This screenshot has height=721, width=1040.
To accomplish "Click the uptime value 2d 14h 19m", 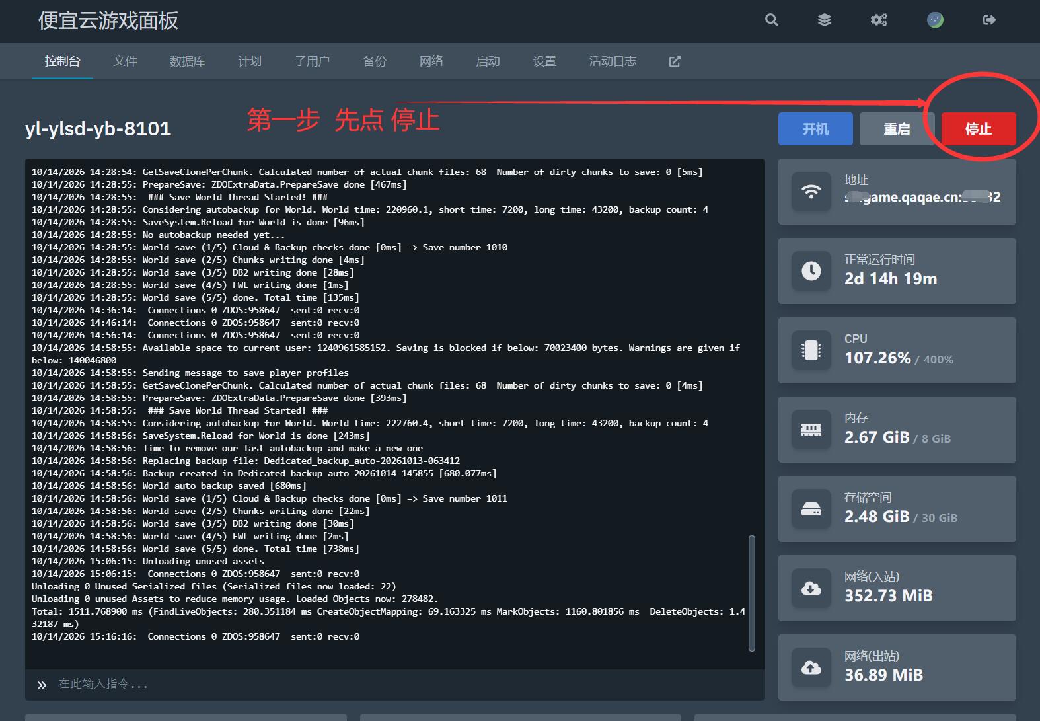I will click(891, 279).
